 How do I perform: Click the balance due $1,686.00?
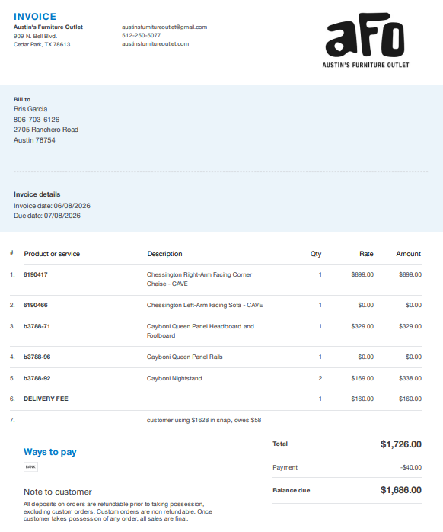(x=400, y=490)
